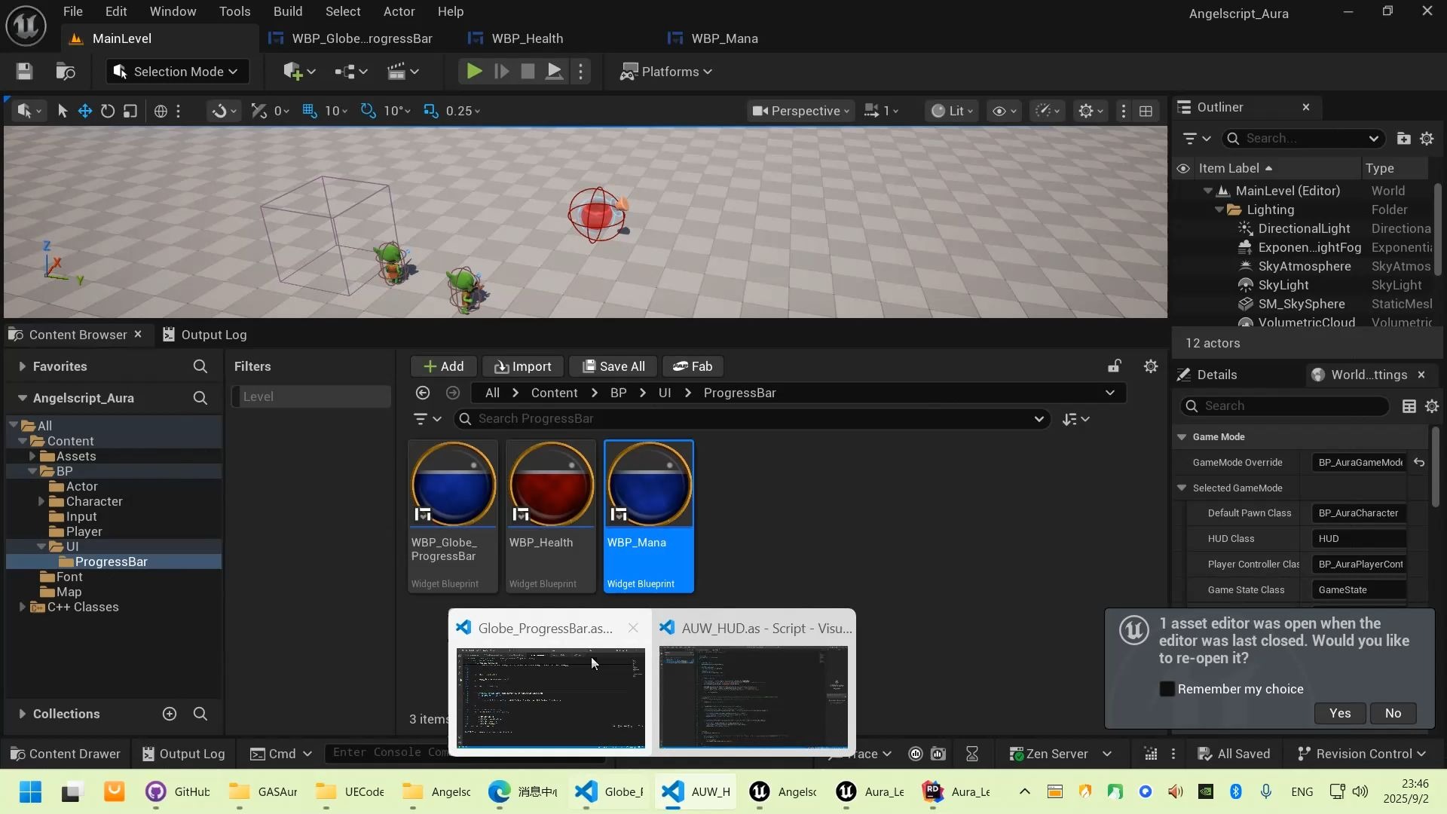Toggle visibility eye column header in Outliner
The image size is (1447, 814).
click(1183, 168)
